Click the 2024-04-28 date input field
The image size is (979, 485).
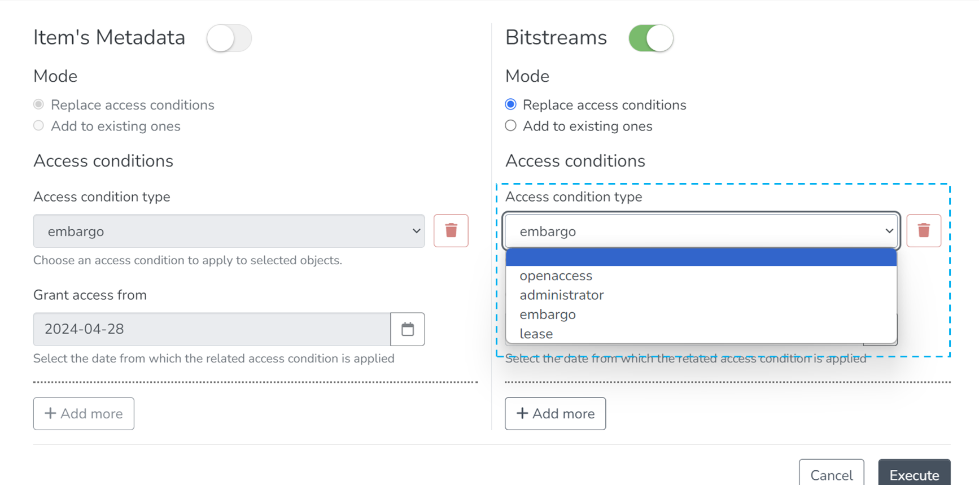click(x=212, y=329)
